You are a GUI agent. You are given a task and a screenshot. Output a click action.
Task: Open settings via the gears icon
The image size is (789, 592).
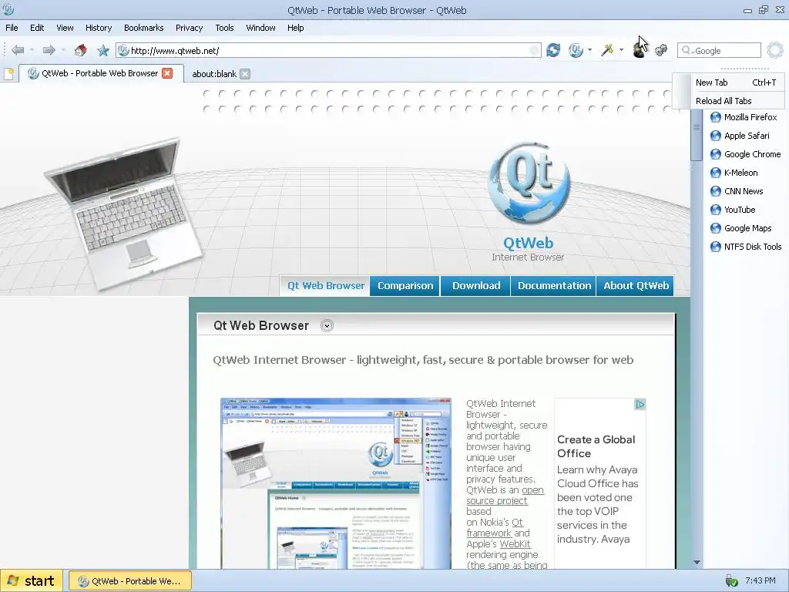(x=661, y=50)
